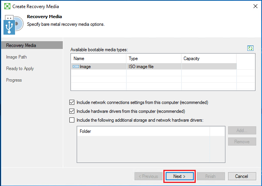The width and height of the screenshot is (262, 186).
Task: Select the ISO image file row
Action: click(x=154, y=67)
